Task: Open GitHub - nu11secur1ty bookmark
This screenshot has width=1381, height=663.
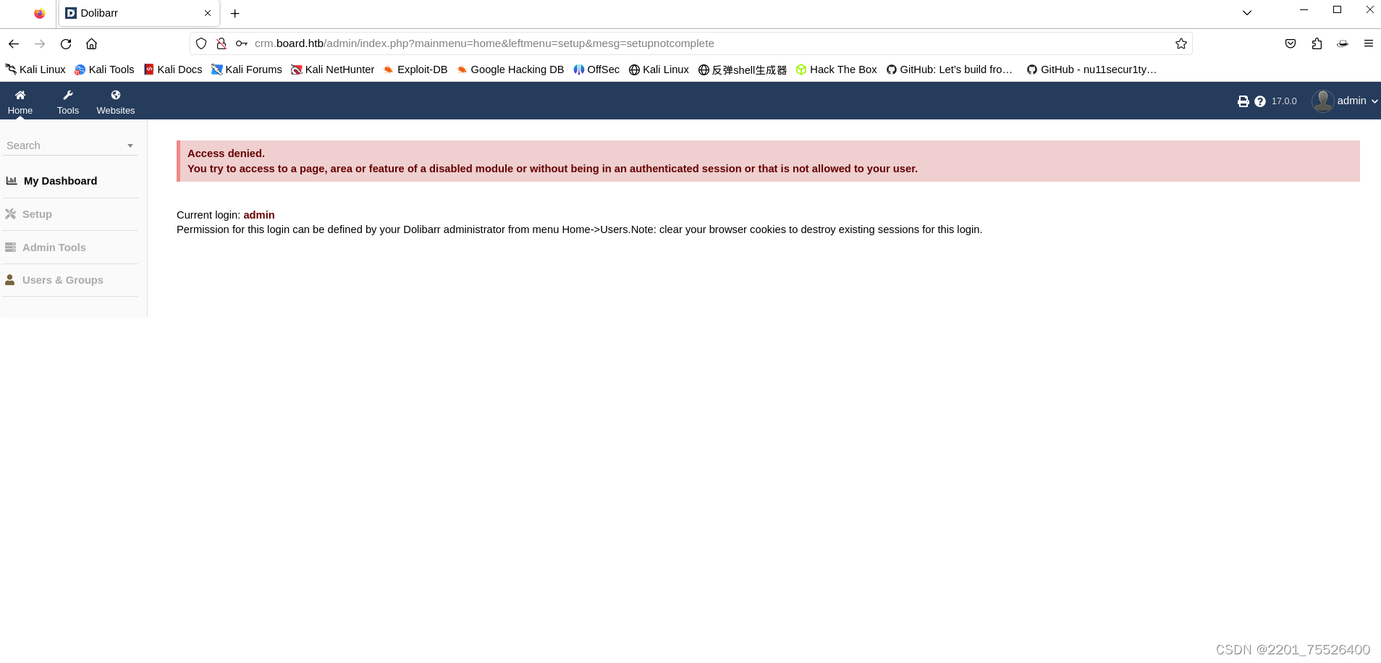Action: coord(1091,69)
